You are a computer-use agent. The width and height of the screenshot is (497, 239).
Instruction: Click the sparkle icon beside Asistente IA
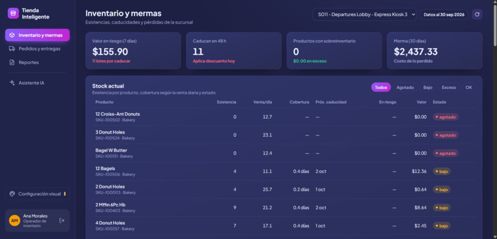[12, 83]
